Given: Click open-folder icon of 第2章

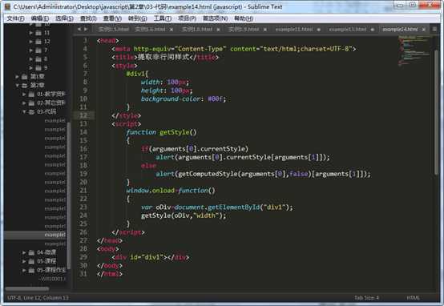Looking at the screenshot, I should click(x=25, y=85).
